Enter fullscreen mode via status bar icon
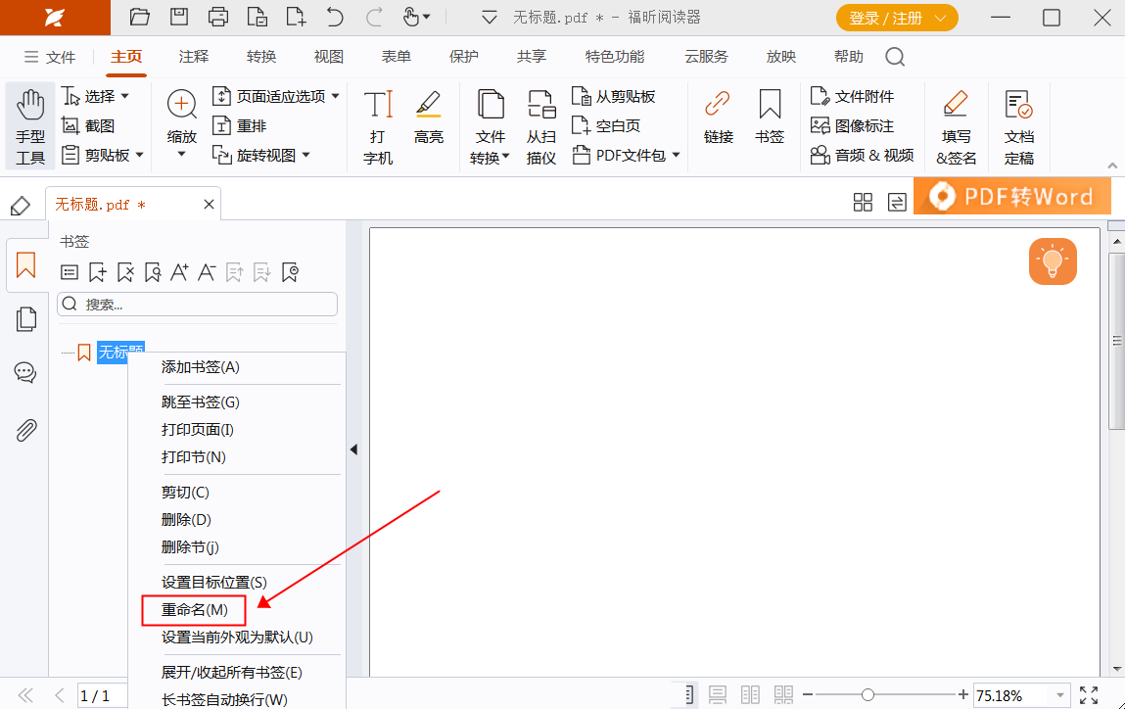1125x709 pixels. click(1089, 694)
